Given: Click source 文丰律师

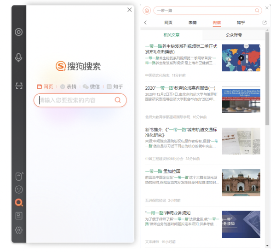Looking at the screenshot, I should [x=152, y=242].
